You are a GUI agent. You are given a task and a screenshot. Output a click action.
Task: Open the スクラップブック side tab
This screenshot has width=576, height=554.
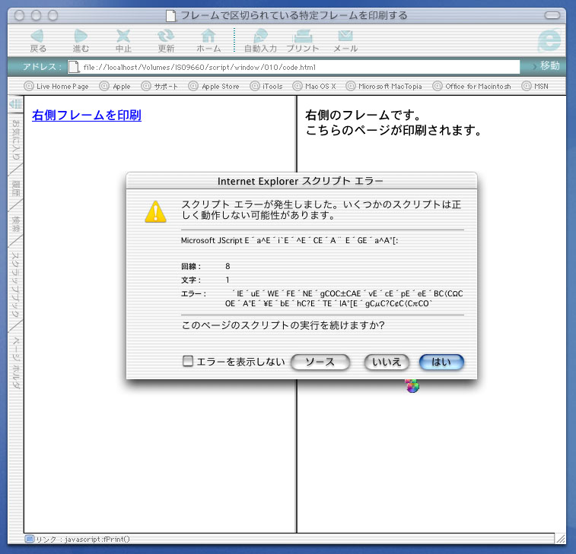coord(16,284)
